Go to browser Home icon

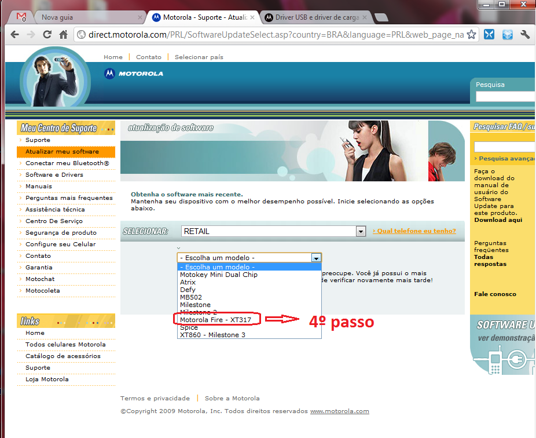coord(63,35)
